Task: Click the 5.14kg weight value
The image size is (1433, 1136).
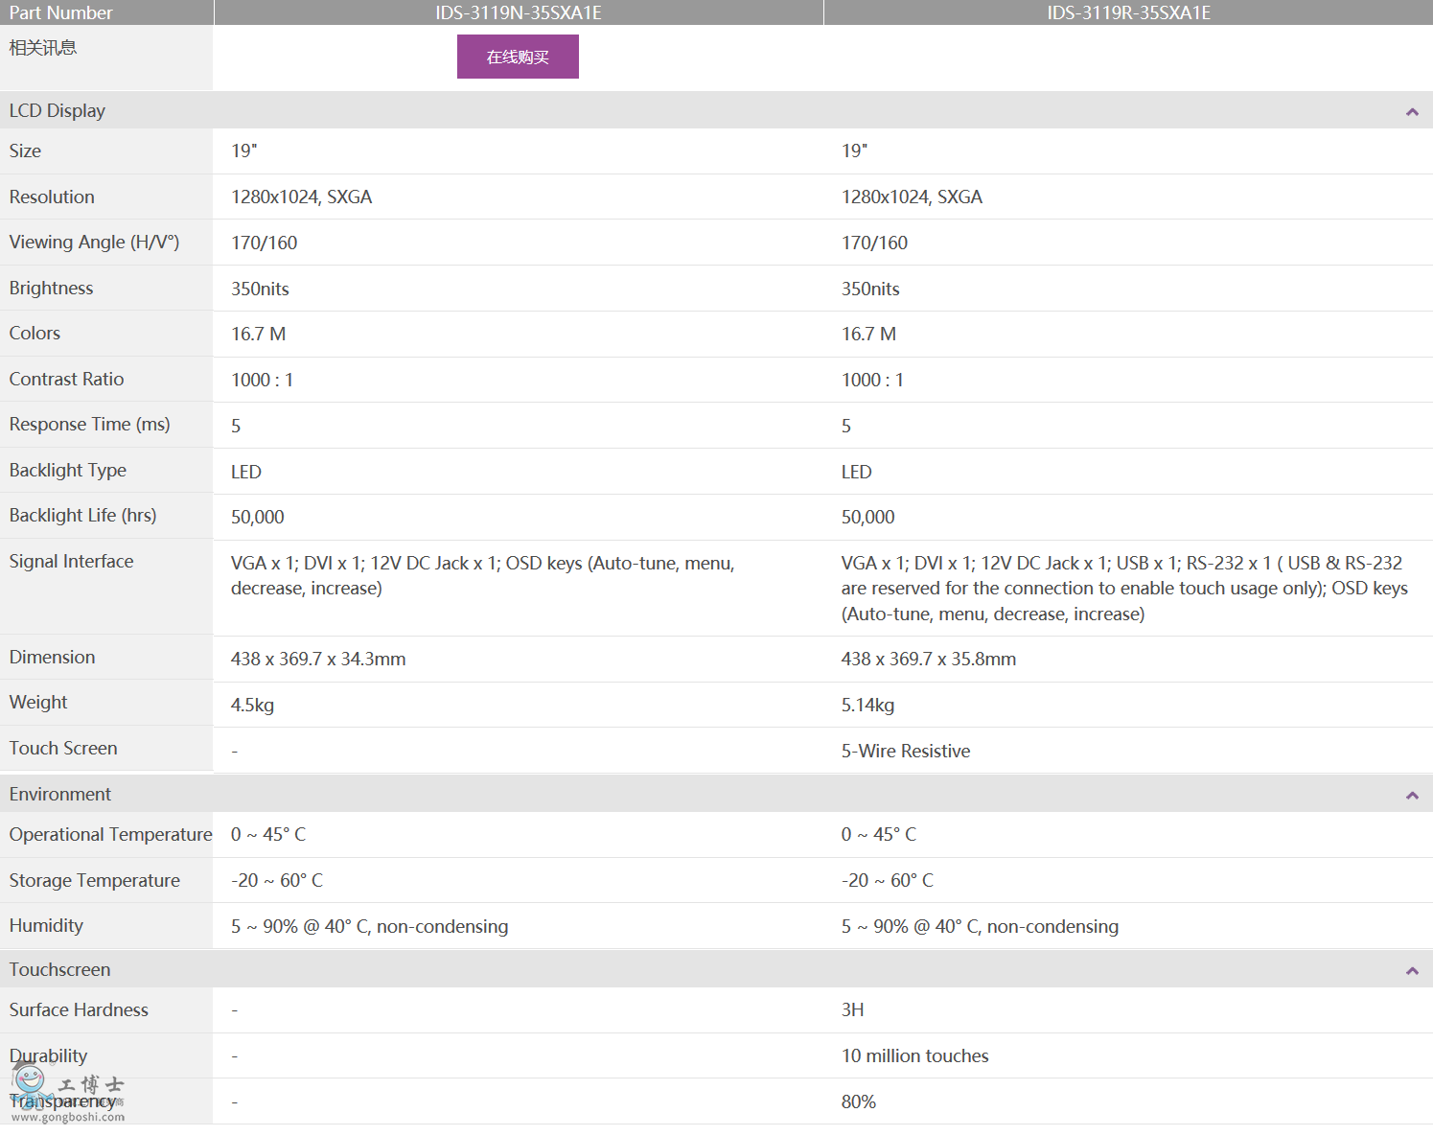Action: [867, 706]
